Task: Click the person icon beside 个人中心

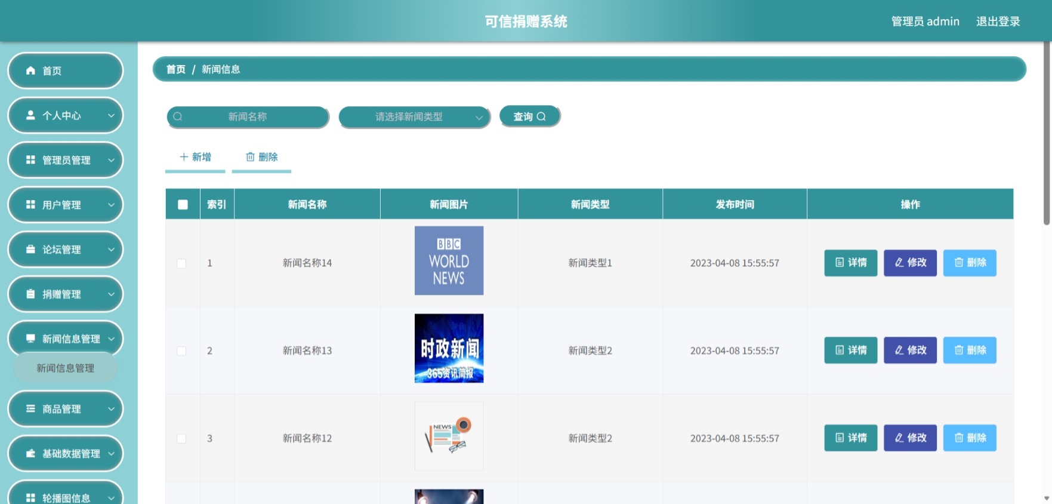Action: (30, 115)
